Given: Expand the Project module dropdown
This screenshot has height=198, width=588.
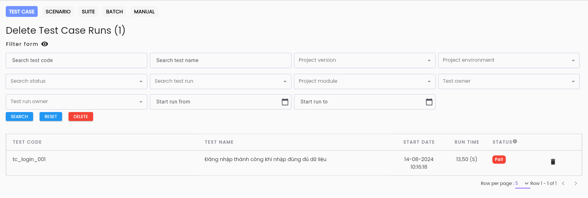Looking at the screenshot, I should 365,81.
